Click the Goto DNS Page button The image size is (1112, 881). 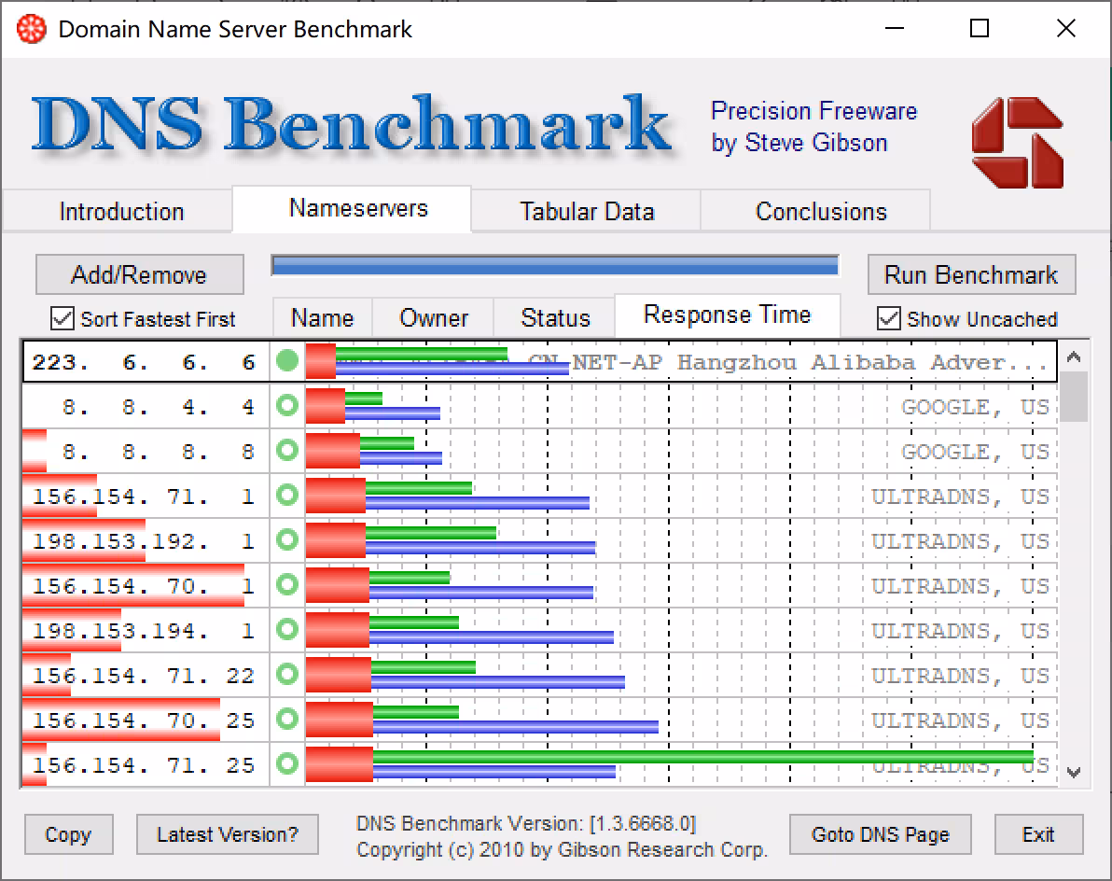click(x=880, y=834)
